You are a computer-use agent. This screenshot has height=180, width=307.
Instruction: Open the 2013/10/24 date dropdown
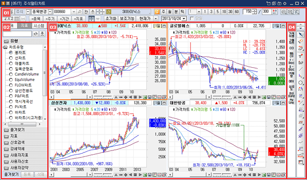pyautogui.click(x=185, y=18)
